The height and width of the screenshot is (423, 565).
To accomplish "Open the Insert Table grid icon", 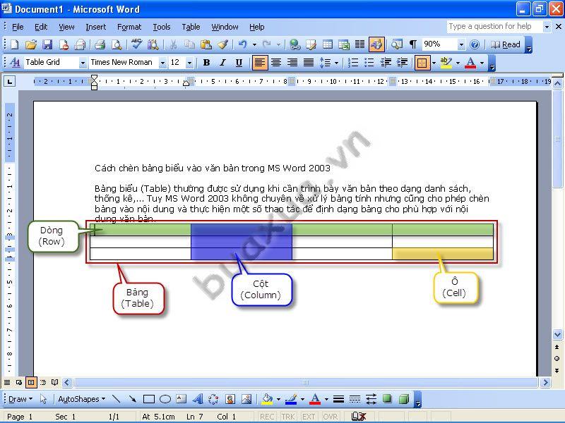I will click(328, 44).
